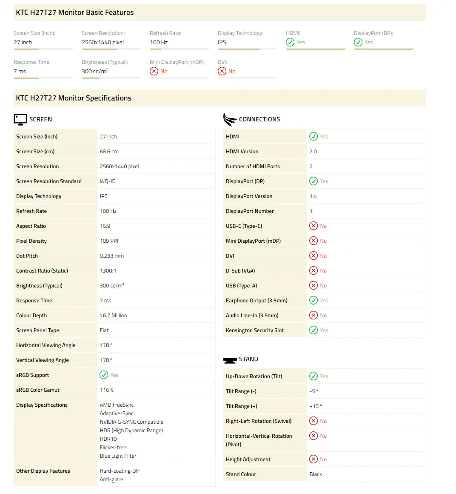Click red cross in Right-Left Rotation (Swivel) row
Image resolution: width=456 pixels, height=494 pixels.
(313, 421)
